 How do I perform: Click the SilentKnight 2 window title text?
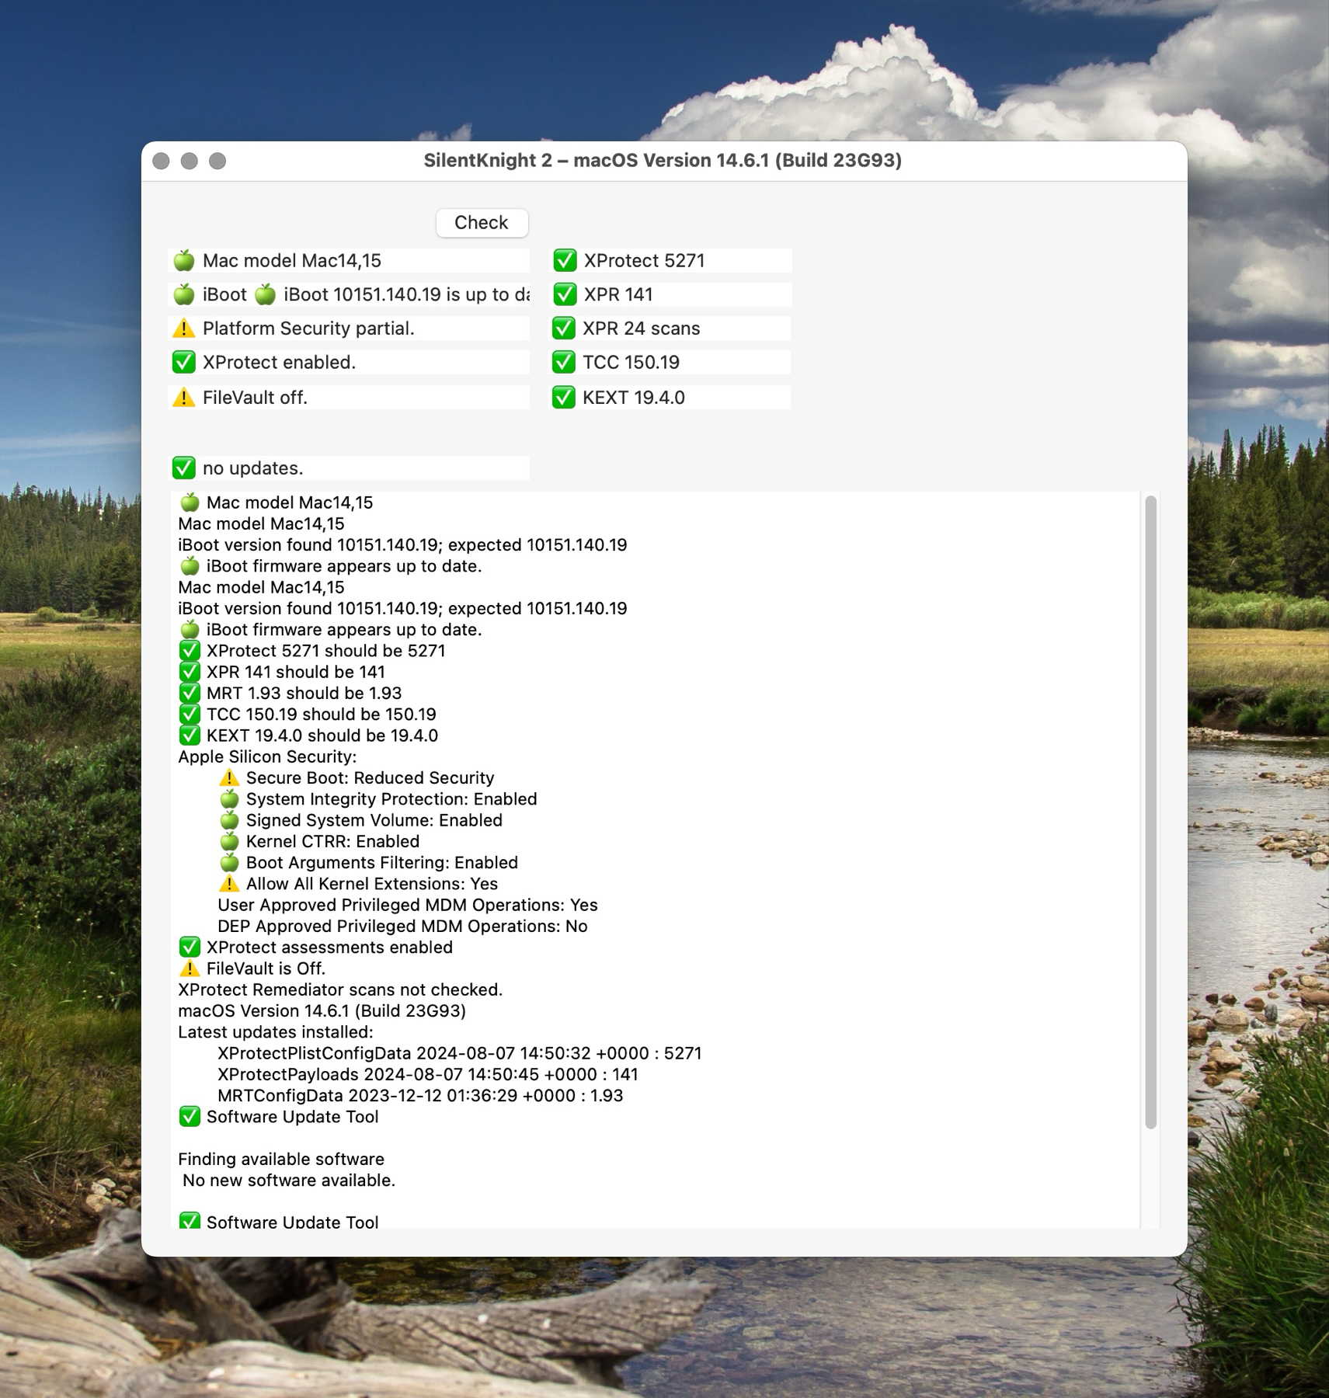point(663,160)
